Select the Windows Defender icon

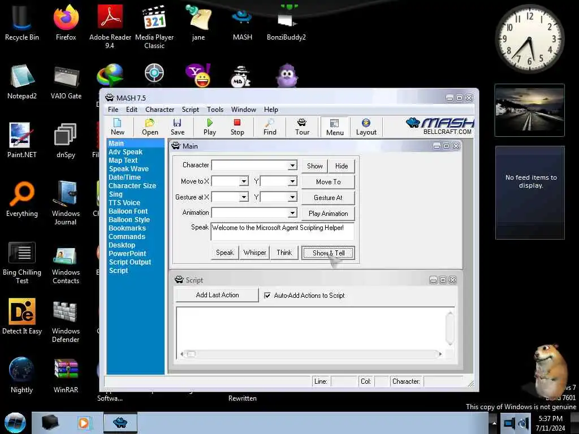(66, 321)
